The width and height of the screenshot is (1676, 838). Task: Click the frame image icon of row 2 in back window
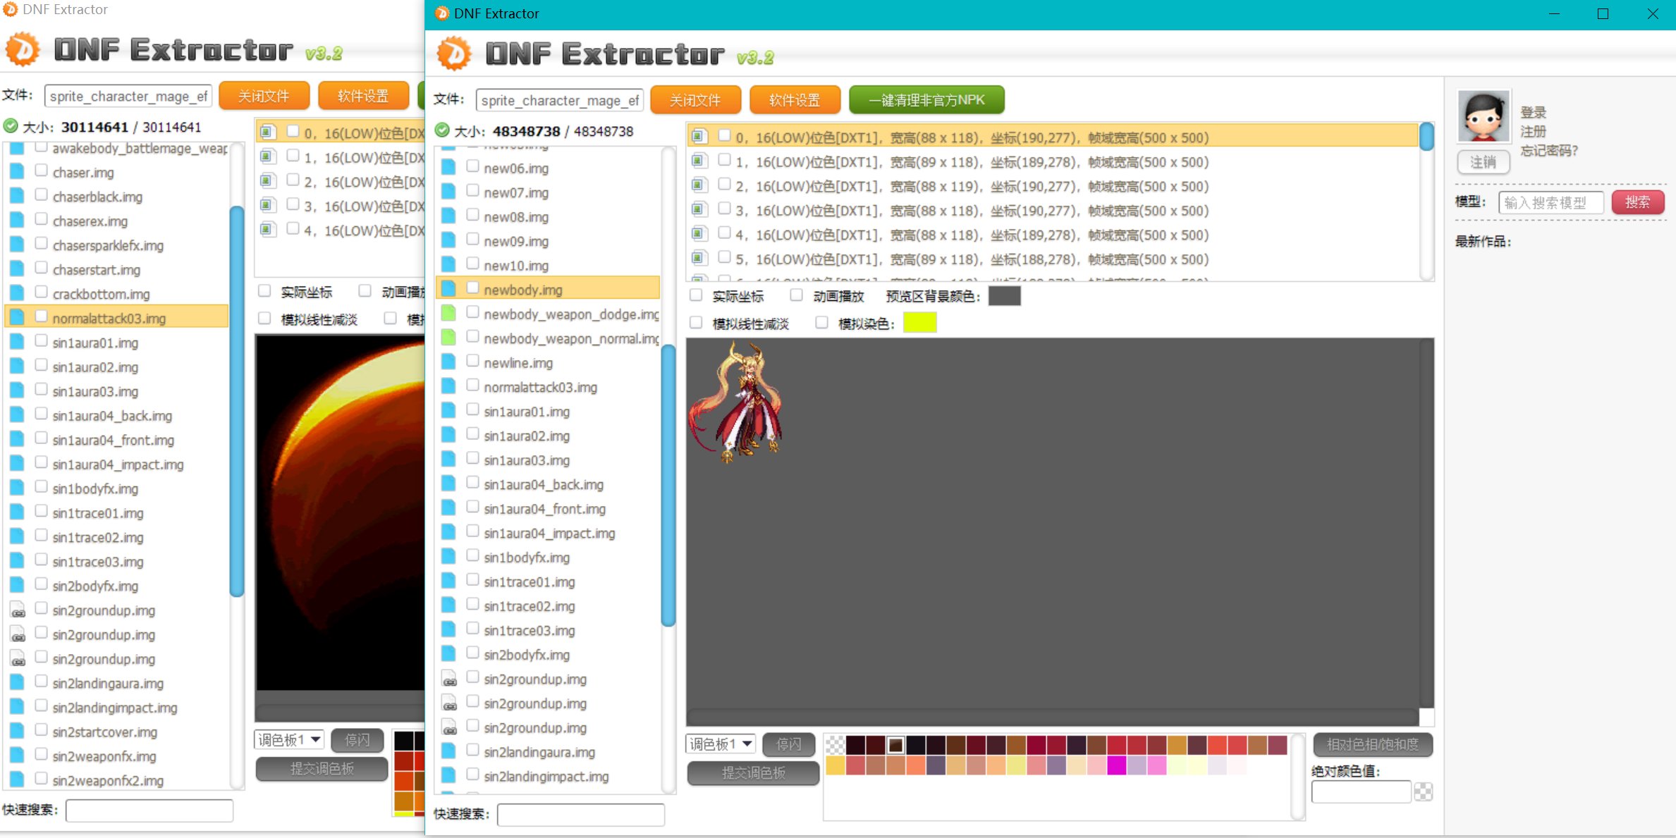(x=267, y=180)
